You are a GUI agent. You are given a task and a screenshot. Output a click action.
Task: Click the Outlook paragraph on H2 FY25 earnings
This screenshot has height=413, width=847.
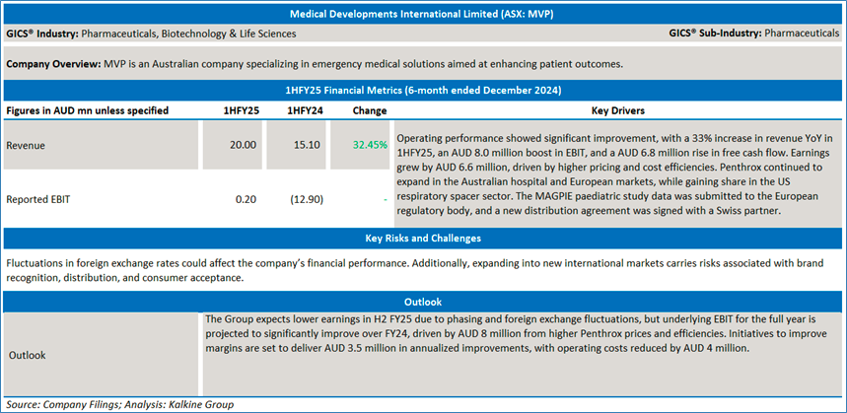click(x=517, y=333)
